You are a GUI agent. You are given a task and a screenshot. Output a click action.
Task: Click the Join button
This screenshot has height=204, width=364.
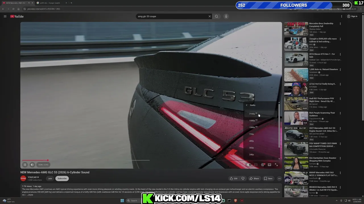click(x=50, y=178)
